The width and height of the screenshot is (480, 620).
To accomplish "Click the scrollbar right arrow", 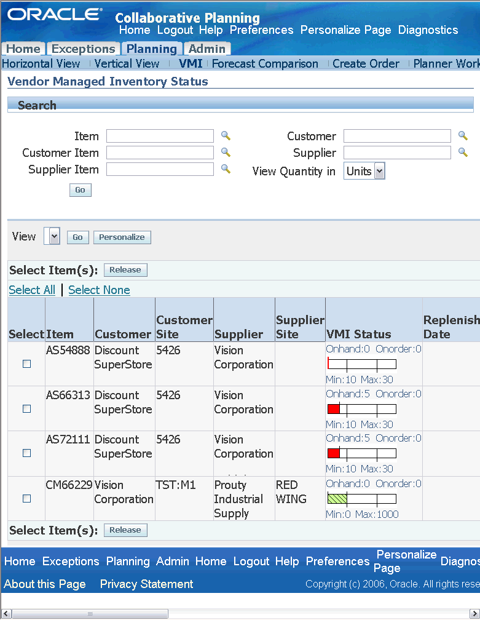I will (x=474, y=614).
